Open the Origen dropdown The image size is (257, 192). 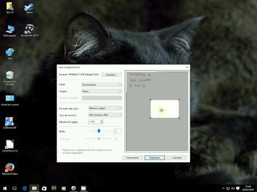point(102,91)
